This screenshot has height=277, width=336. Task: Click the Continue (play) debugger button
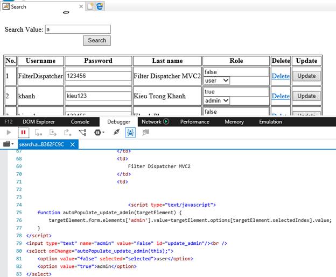[x=9, y=133]
